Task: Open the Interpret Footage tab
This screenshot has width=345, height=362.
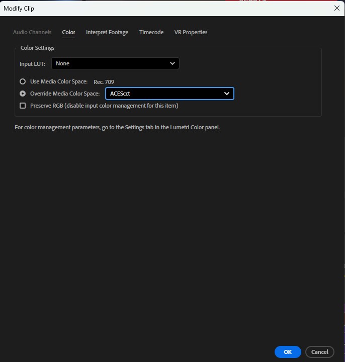Action: [x=107, y=32]
